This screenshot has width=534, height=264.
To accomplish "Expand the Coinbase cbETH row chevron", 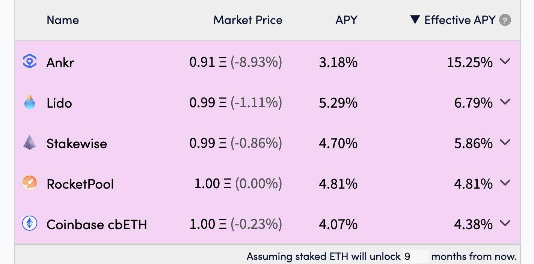I will coord(505,223).
